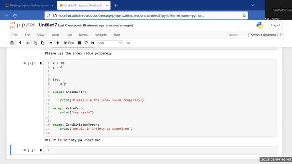Viewport: 292px width, 164px height.
Task: Click the In [7] code cell editor
Action: [160, 98]
